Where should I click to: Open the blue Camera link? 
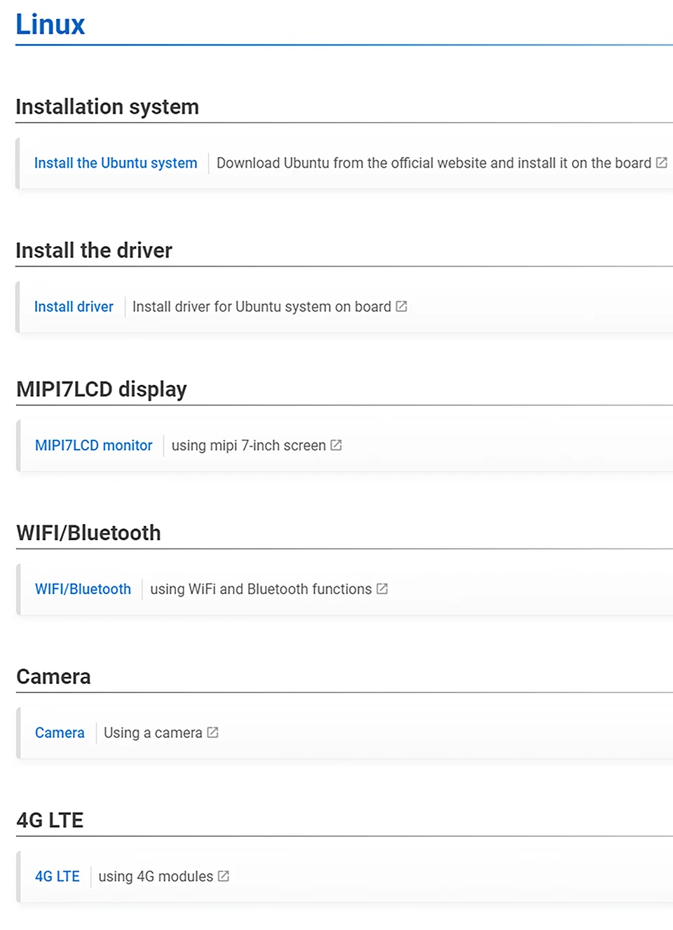coord(60,733)
